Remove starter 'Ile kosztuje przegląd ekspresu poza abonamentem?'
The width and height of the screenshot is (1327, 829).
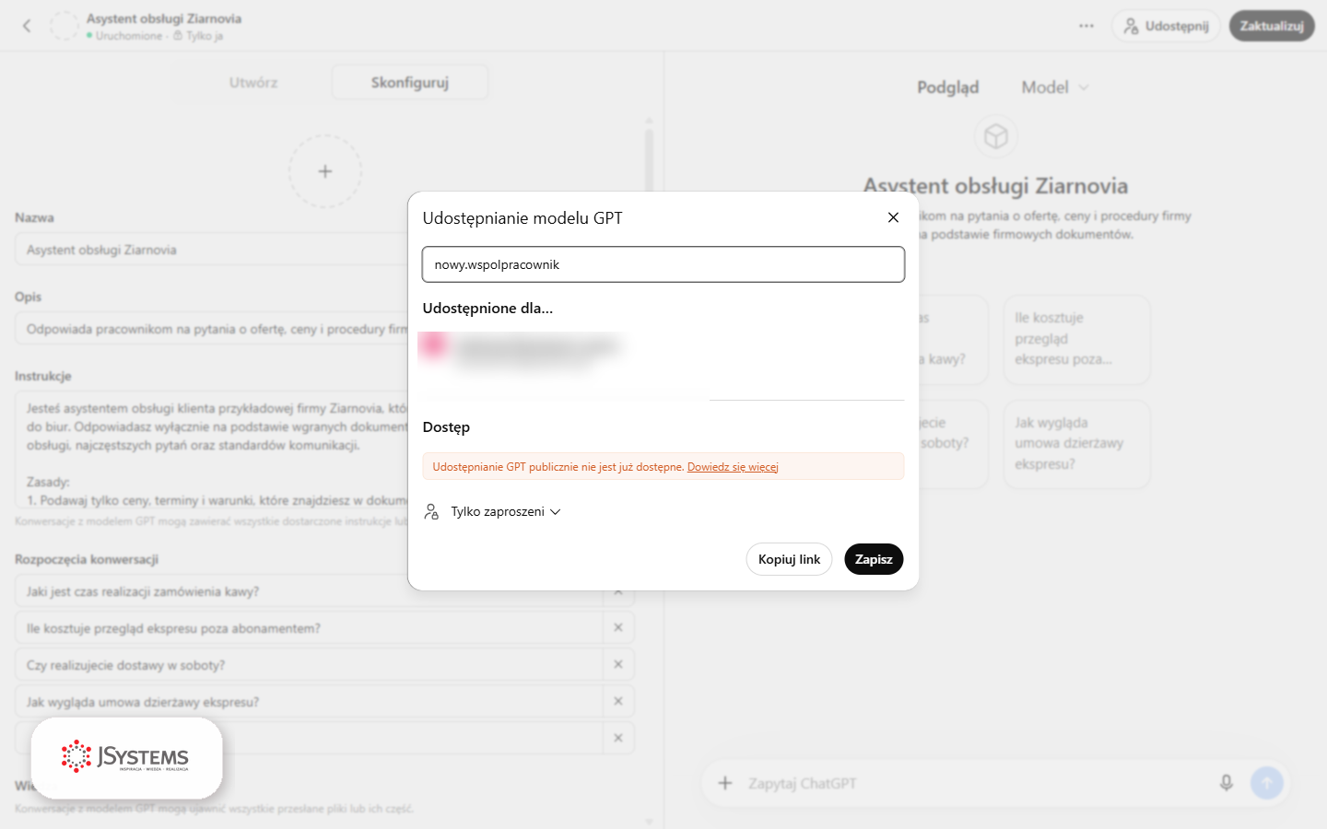(x=618, y=628)
